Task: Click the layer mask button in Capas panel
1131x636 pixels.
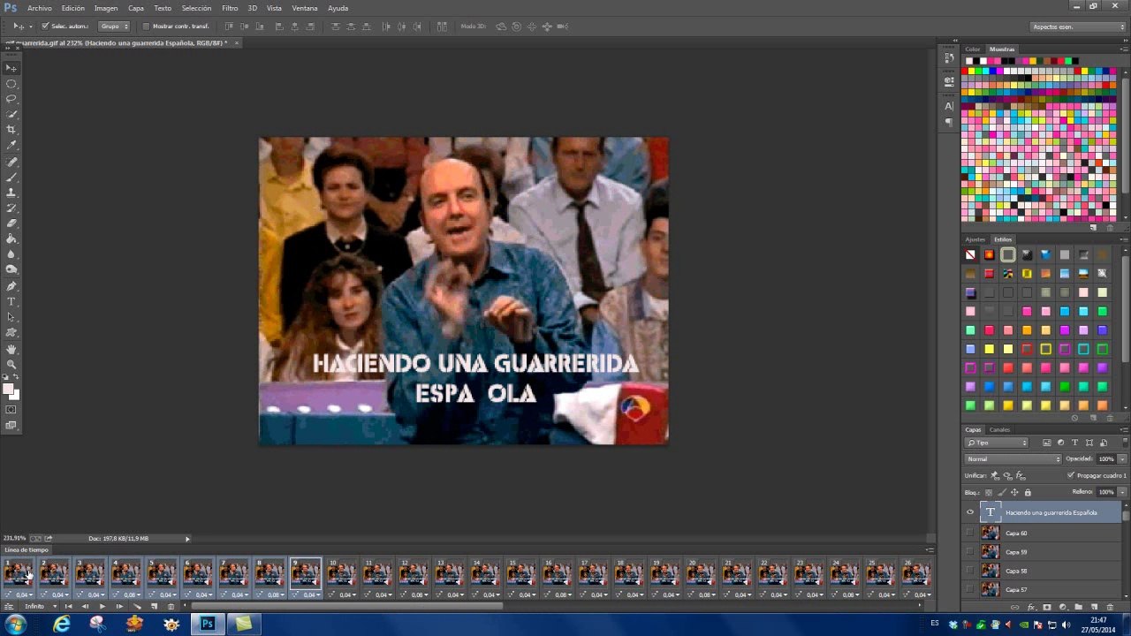Action: coord(1047,608)
